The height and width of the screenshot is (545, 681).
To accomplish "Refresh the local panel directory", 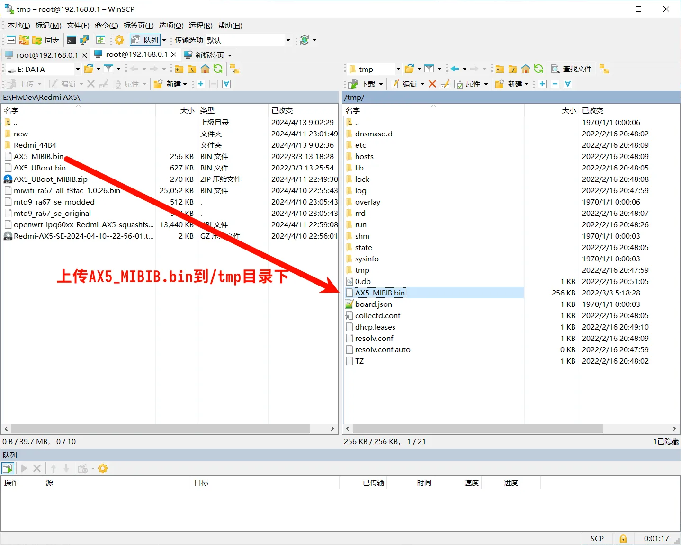I will tap(218, 69).
